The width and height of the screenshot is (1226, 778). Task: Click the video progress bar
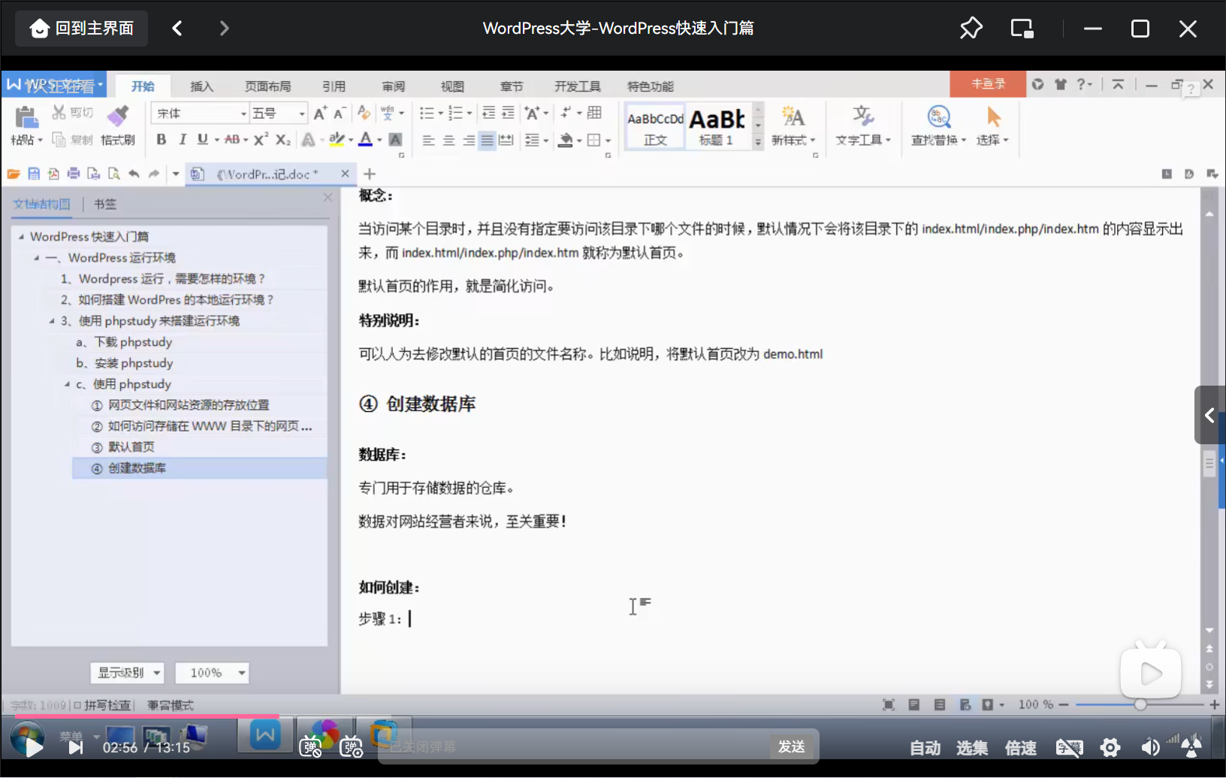[613, 716]
